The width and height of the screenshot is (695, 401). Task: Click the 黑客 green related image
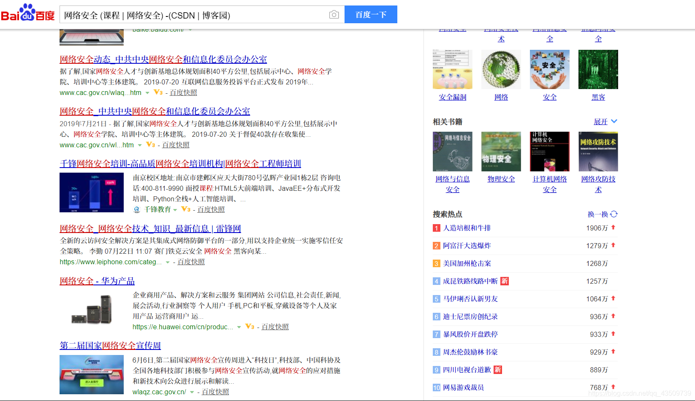pos(598,69)
